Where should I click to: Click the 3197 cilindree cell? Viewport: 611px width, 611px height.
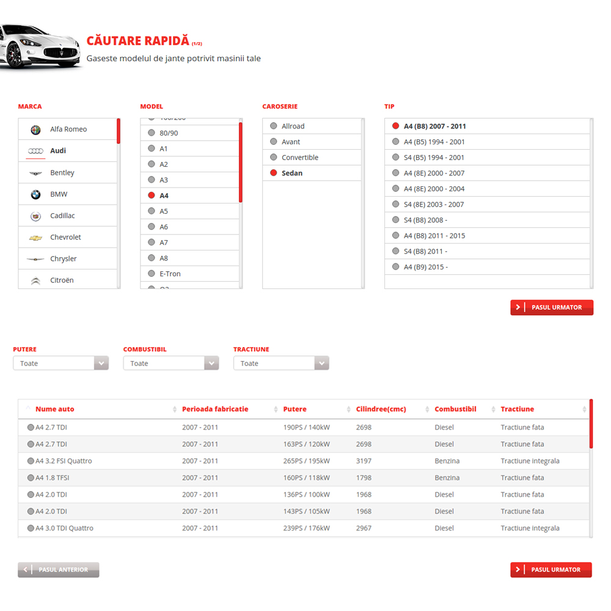click(364, 461)
